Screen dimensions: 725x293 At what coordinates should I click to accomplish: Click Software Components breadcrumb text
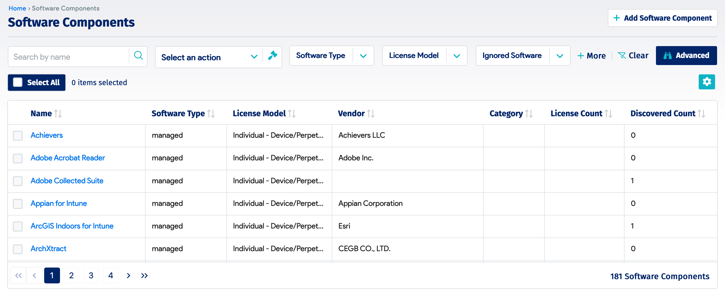pos(66,8)
